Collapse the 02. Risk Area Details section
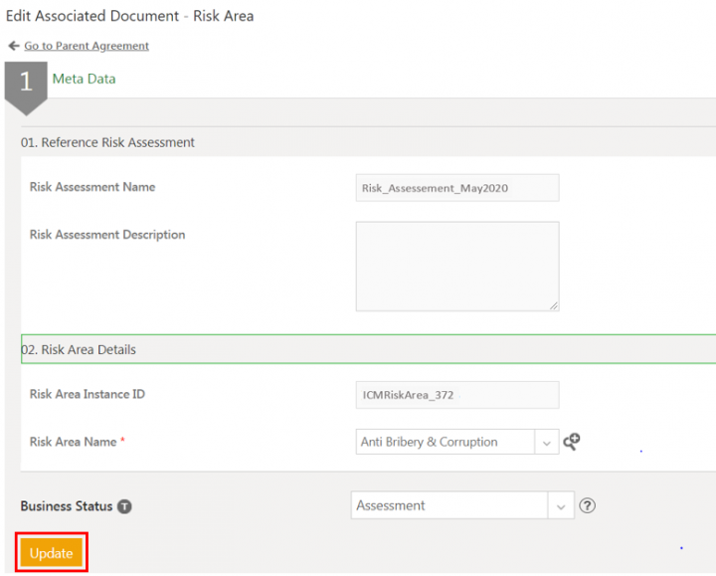The image size is (716, 576). tap(80, 350)
